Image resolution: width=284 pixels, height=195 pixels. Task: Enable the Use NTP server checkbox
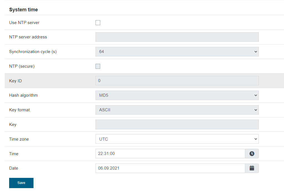click(98, 23)
